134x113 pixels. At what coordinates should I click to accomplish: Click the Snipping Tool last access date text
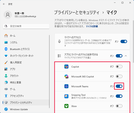point(89,98)
